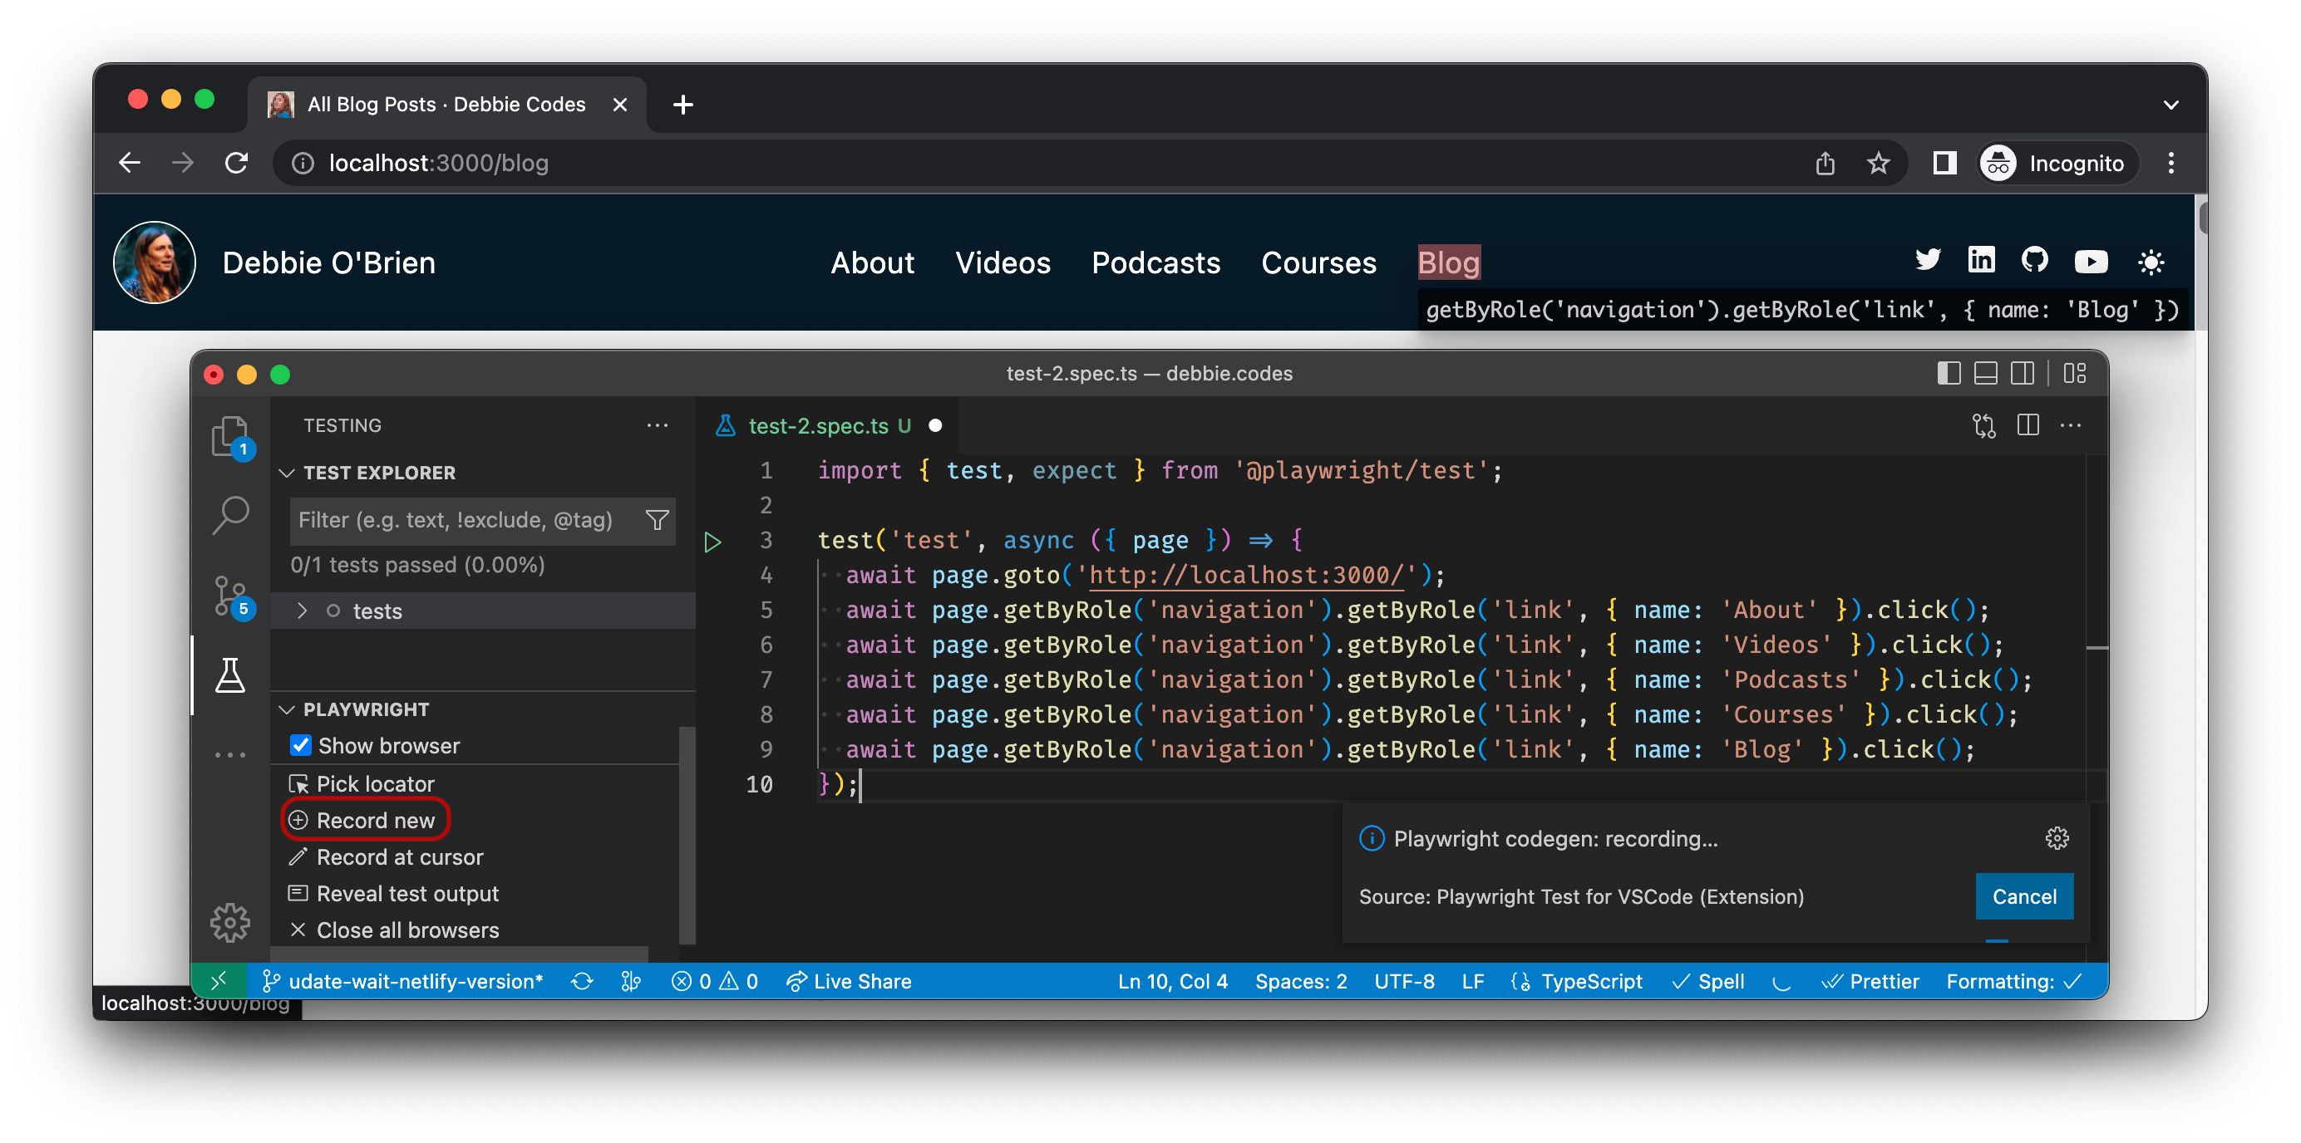Open Debbie's GitHub profile icon

2037,260
